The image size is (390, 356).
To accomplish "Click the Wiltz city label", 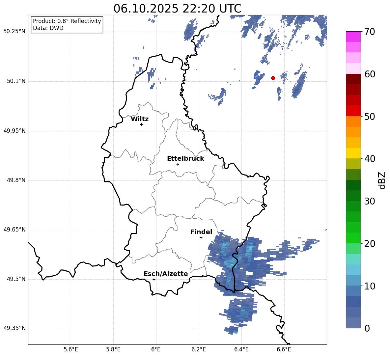I will pyautogui.click(x=140, y=119).
